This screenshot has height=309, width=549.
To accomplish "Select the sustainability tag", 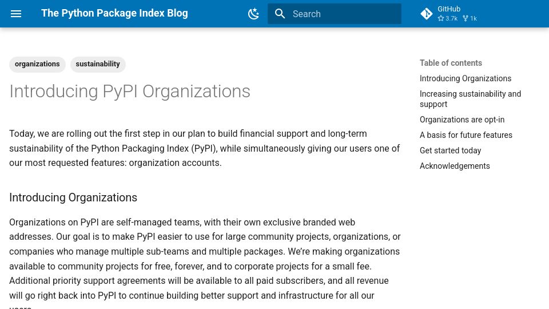I will point(98,64).
